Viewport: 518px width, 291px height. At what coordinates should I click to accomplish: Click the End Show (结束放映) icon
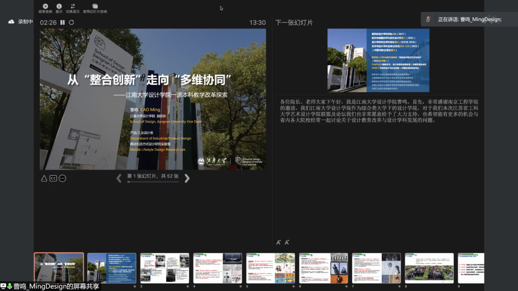[46, 7]
